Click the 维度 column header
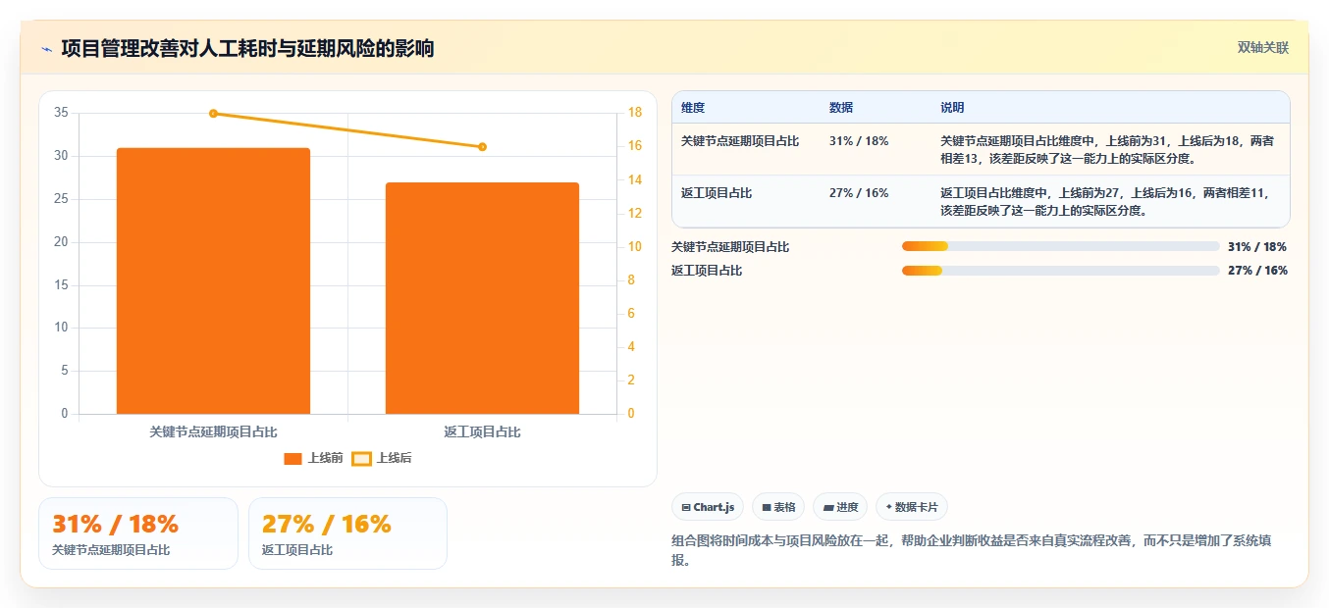Image resolution: width=1329 pixels, height=608 pixels. pos(693,108)
